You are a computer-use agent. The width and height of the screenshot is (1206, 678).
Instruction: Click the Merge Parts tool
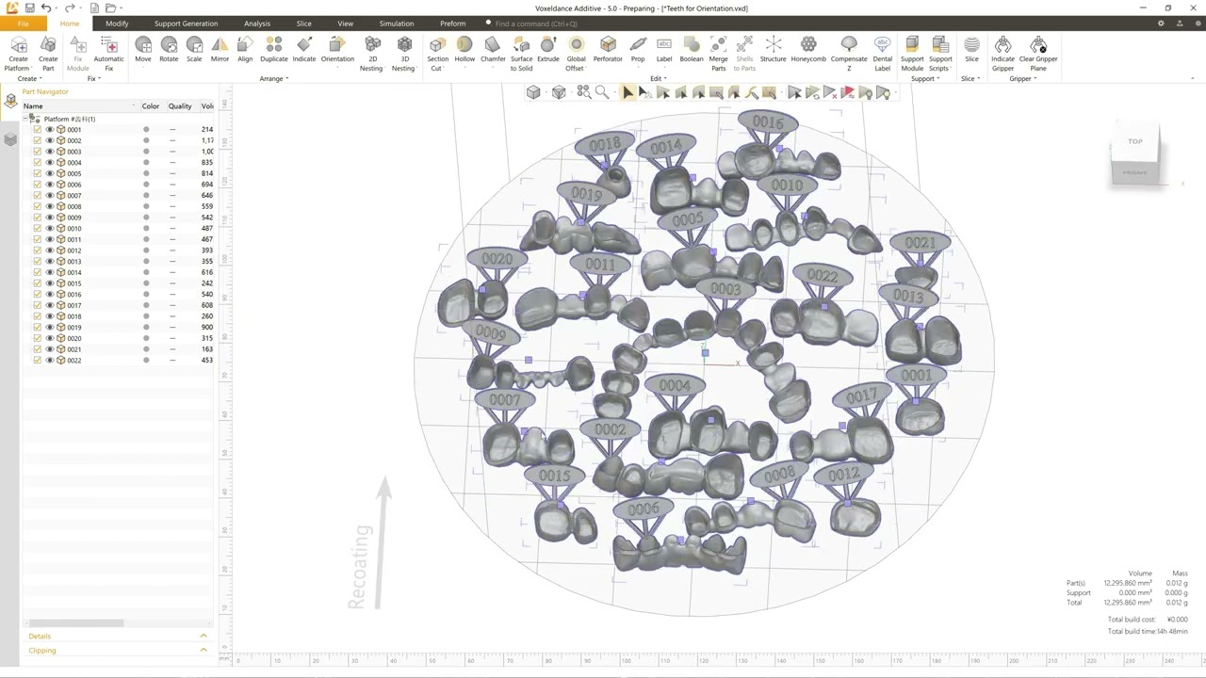click(x=719, y=54)
